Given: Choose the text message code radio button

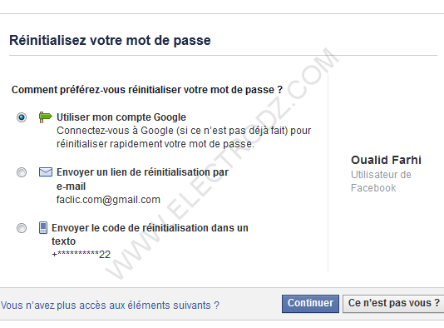Looking at the screenshot, I should [22, 228].
